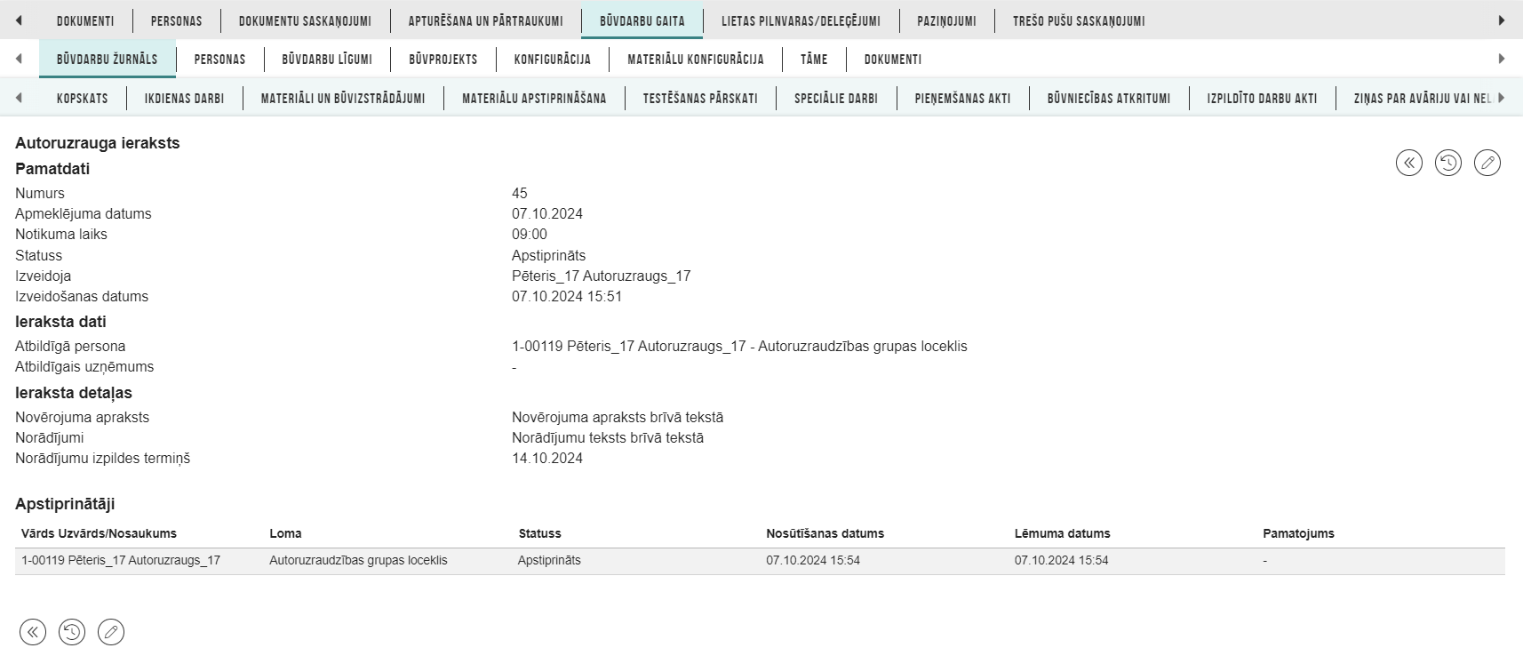Click left arrow beside Kopskats tab
The height and width of the screenshot is (656, 1523).
pyautogui.click(x=19, y=98)
